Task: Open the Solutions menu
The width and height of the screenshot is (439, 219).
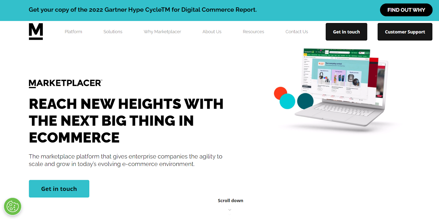Action: pos(113,32)
